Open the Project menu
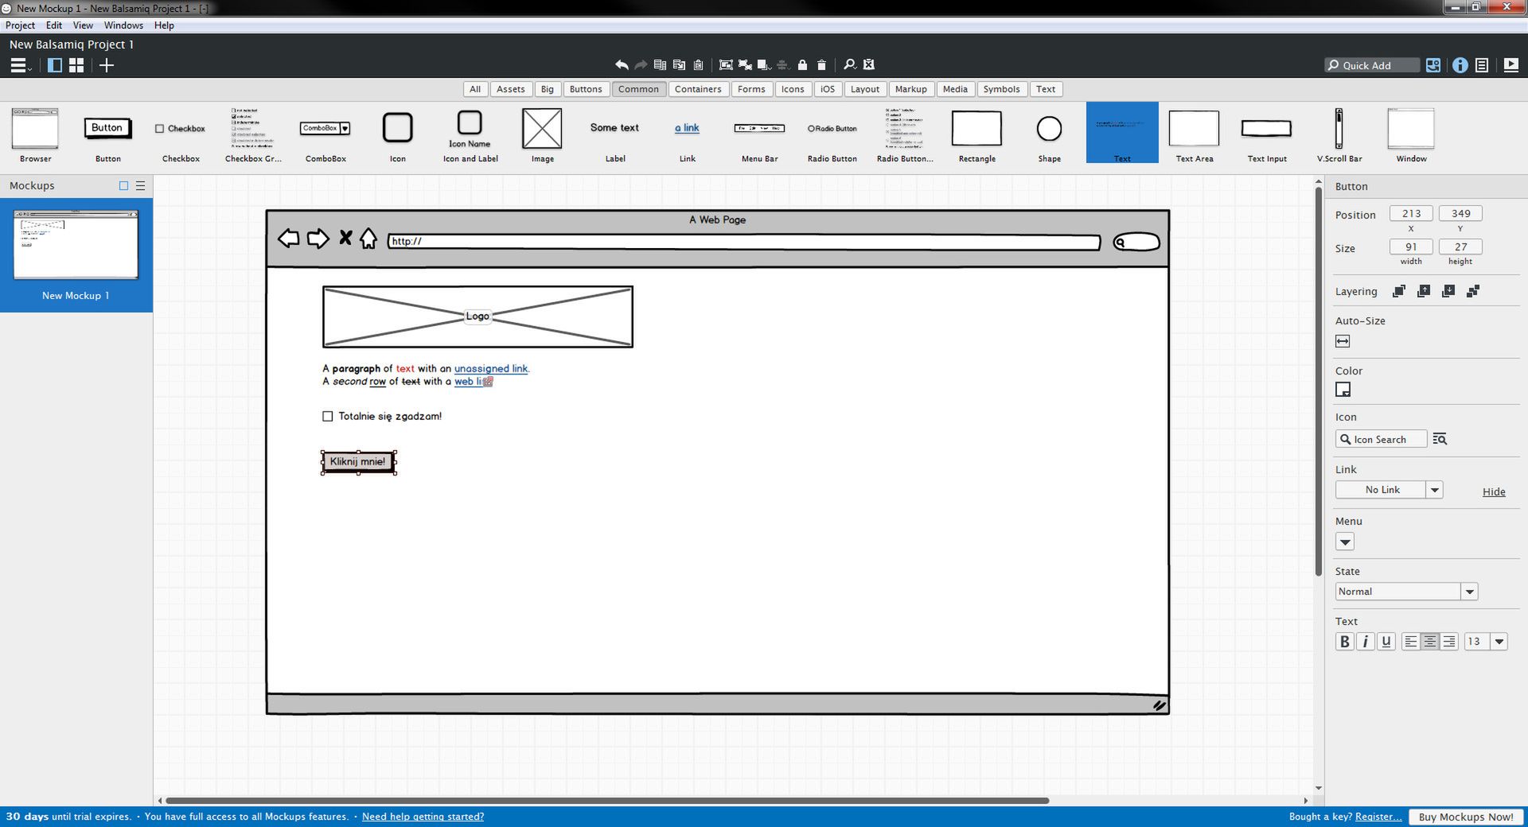 pyautogui.click(x=20, y=25)
